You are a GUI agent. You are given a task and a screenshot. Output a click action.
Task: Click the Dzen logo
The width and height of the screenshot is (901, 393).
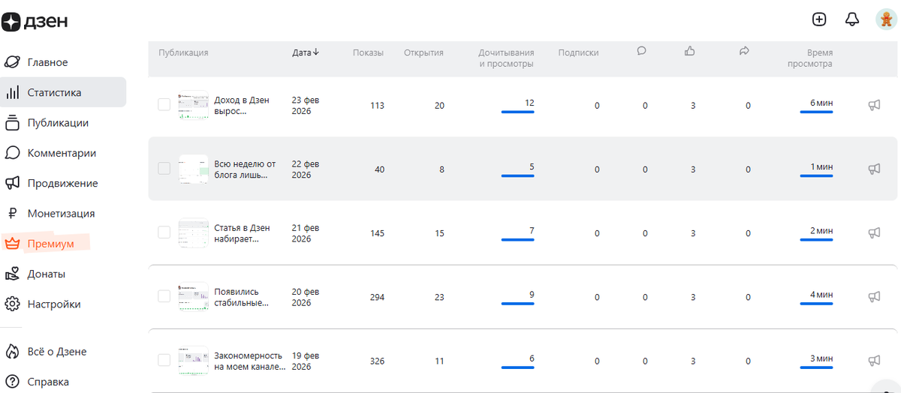35,22
